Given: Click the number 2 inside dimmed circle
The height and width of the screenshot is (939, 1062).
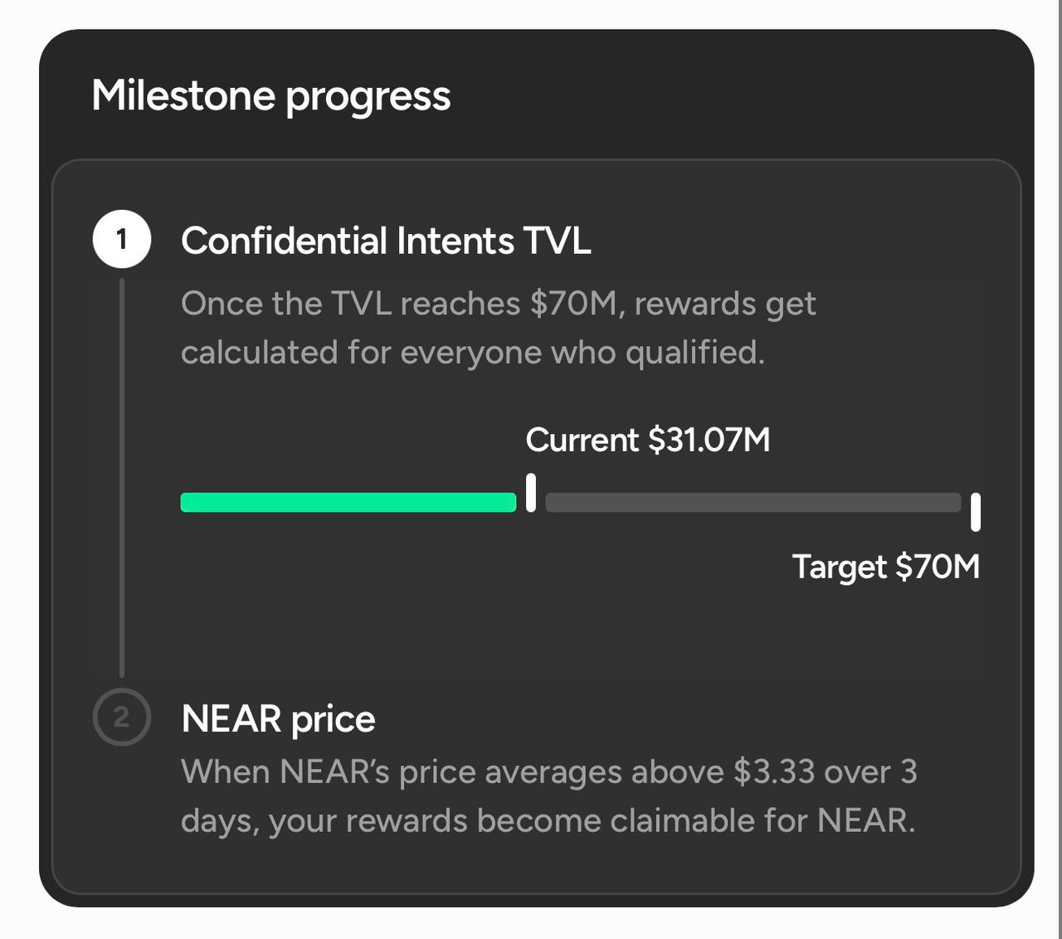Looking at the screenshot, I should pyautogui.click(x=122, y=718).
